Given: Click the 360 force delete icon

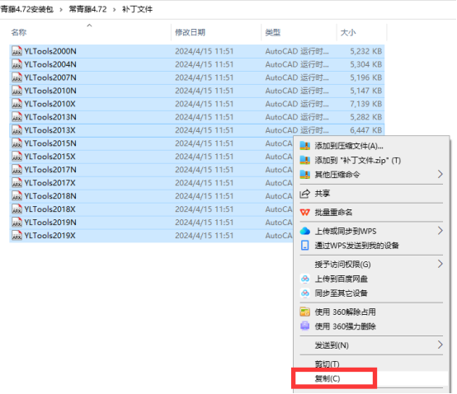Looking at the screenshot, I should click(x=305, y=326).
